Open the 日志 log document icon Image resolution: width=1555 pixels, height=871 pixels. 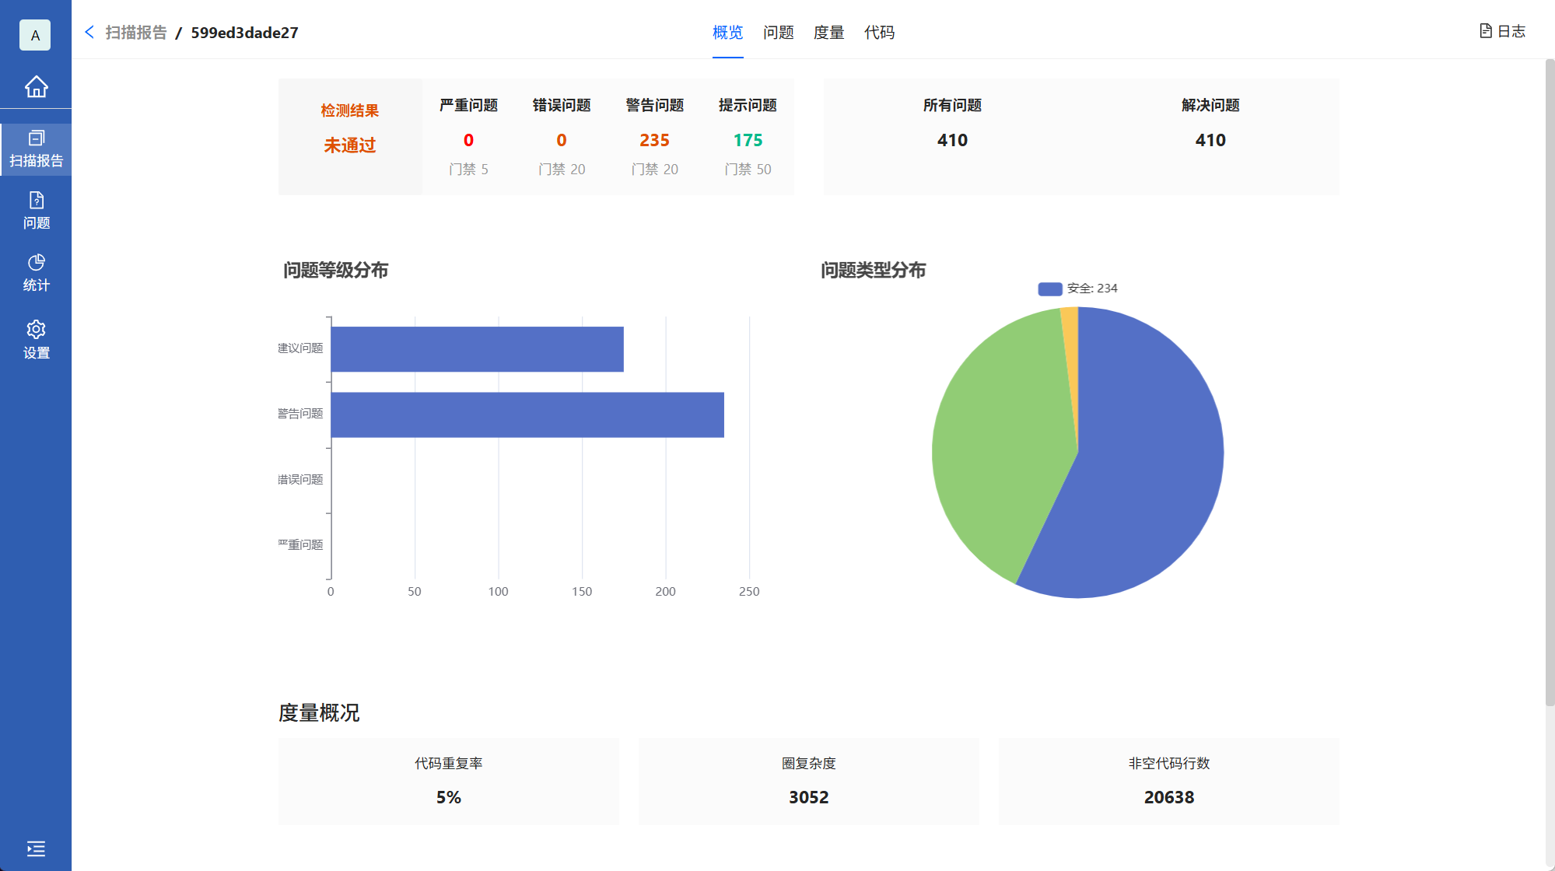(x=1485, y=31)
